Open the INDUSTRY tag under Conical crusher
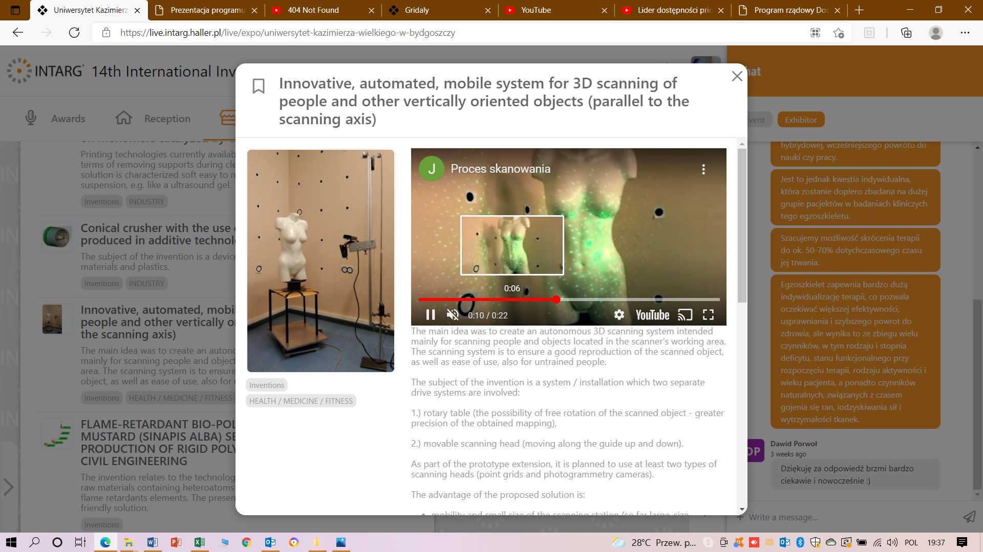 (x=146, y=283)
